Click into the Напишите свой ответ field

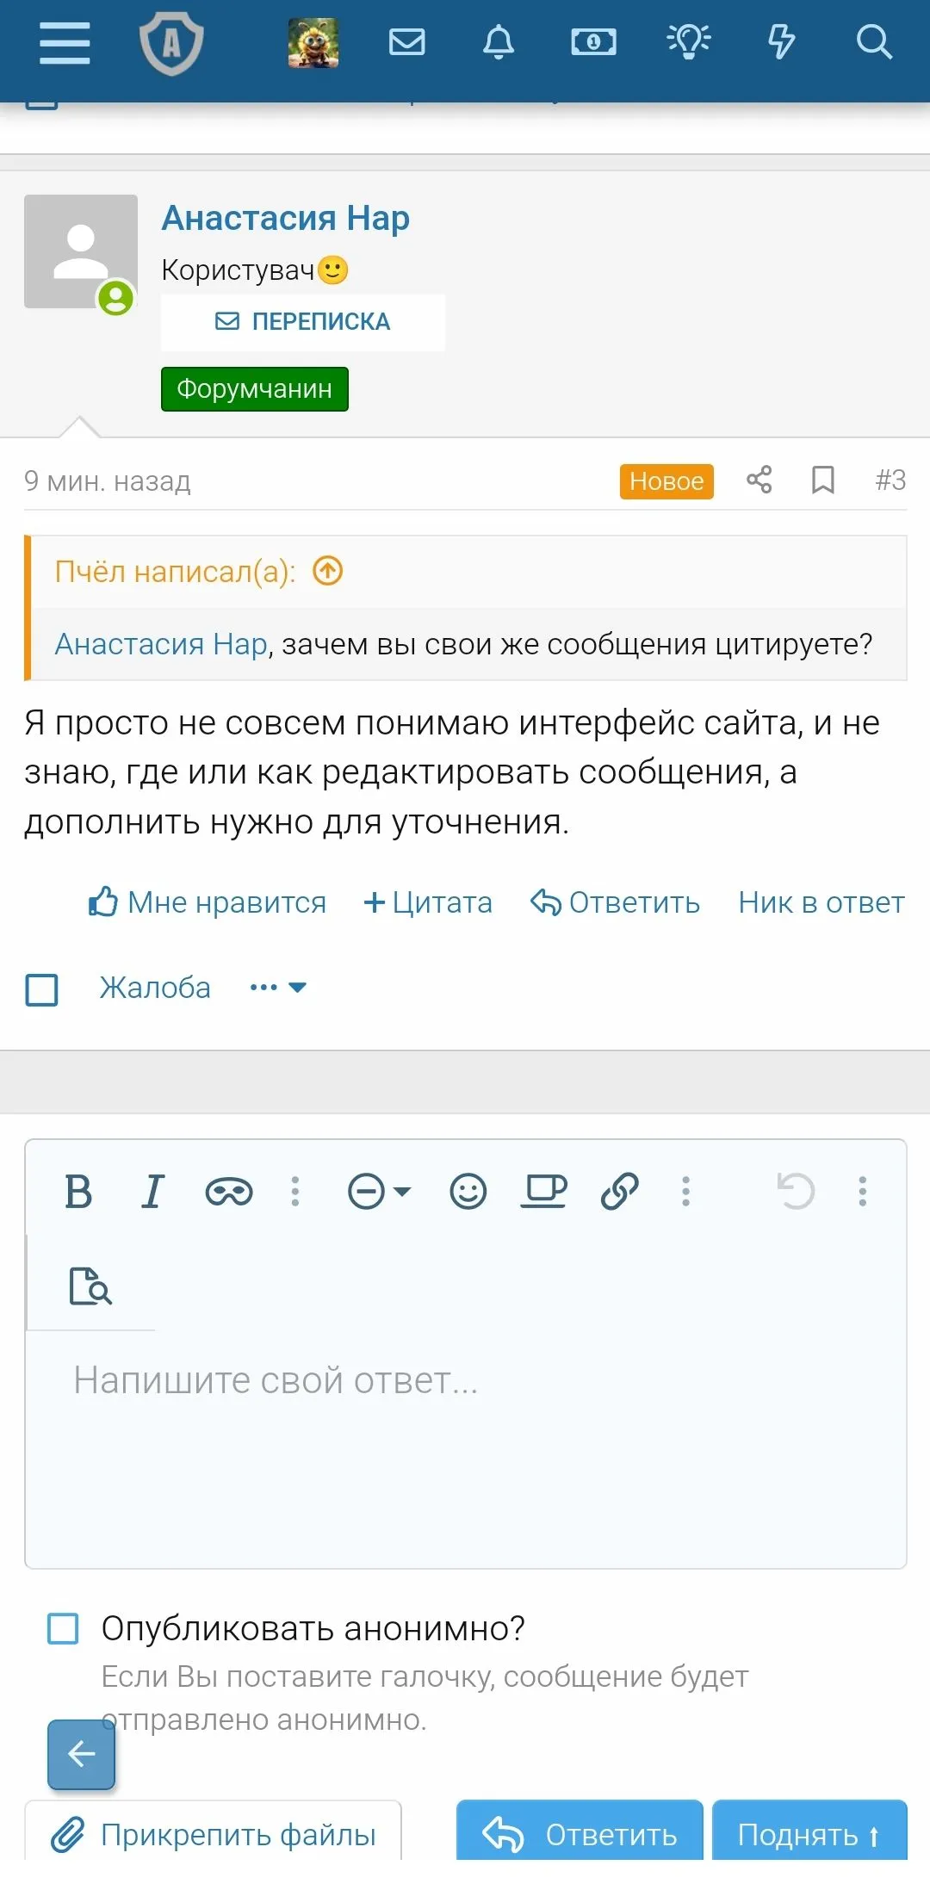pyautogui.click(x=465, y=1447)
